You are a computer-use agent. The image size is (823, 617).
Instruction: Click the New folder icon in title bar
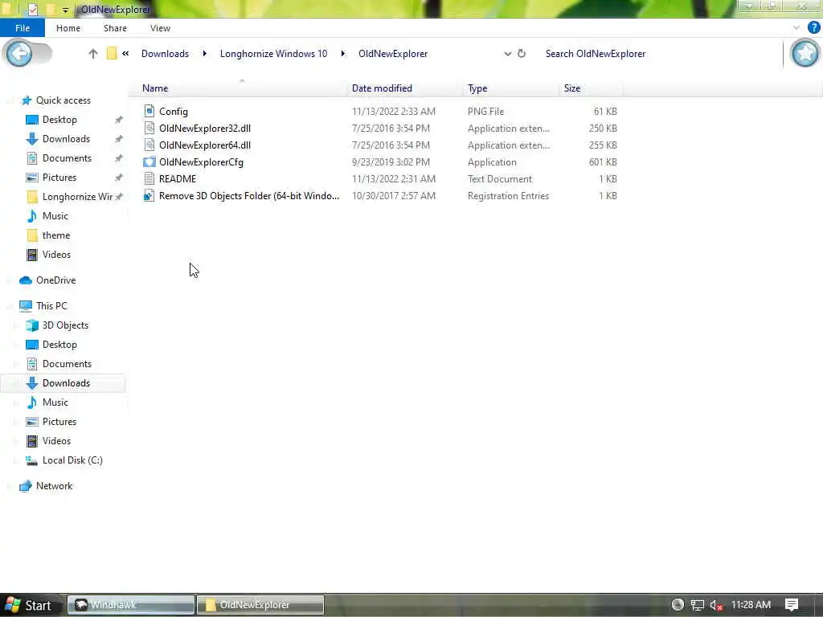(x=50, y=10)
